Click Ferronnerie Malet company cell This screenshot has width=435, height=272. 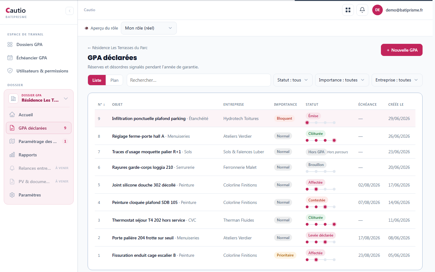point(240,167)
